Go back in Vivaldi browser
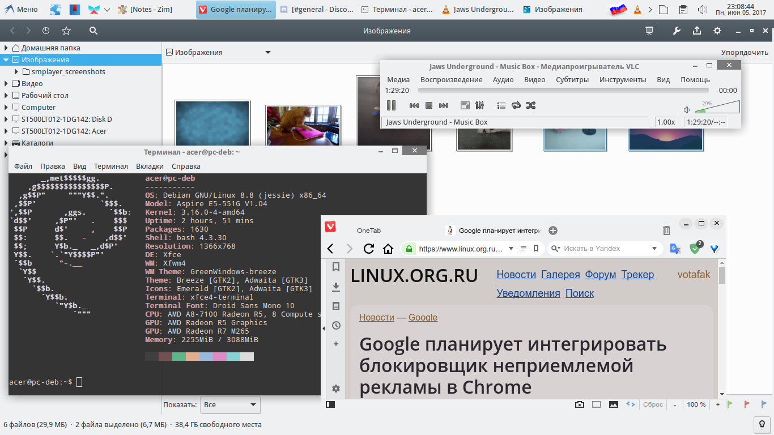774x435 pixels. pyautogui.click(x=330, y=249)
